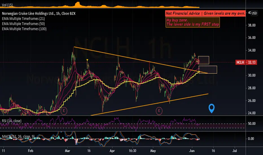Image resolution: width=263 pixels, height=155 pixels.
Task: Select the upper small buy zone rectangle
Action: pos(203,60)
